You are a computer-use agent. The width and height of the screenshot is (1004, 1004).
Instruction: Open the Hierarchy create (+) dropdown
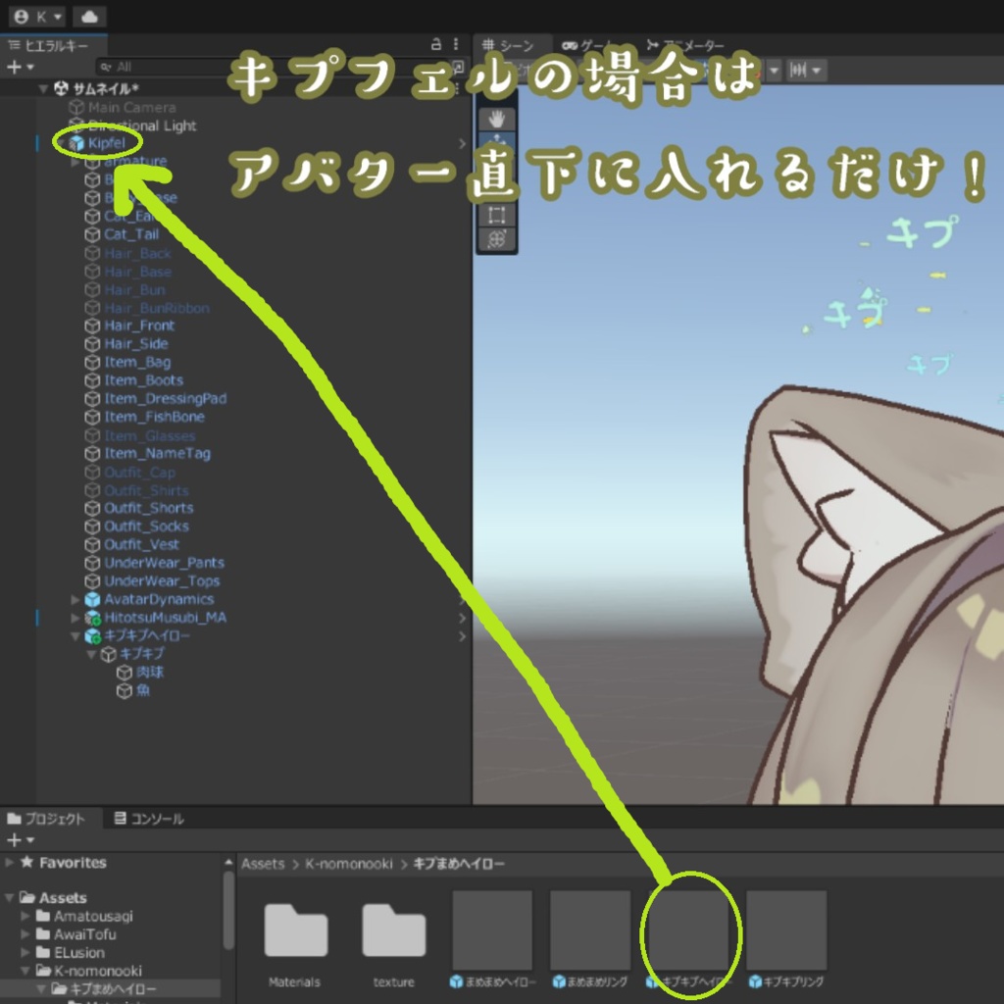pos(20,67)
